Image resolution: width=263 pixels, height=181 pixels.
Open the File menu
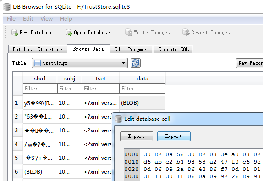point(11,19)
